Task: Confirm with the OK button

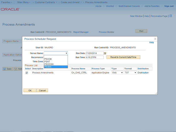Action: point(30,90)
